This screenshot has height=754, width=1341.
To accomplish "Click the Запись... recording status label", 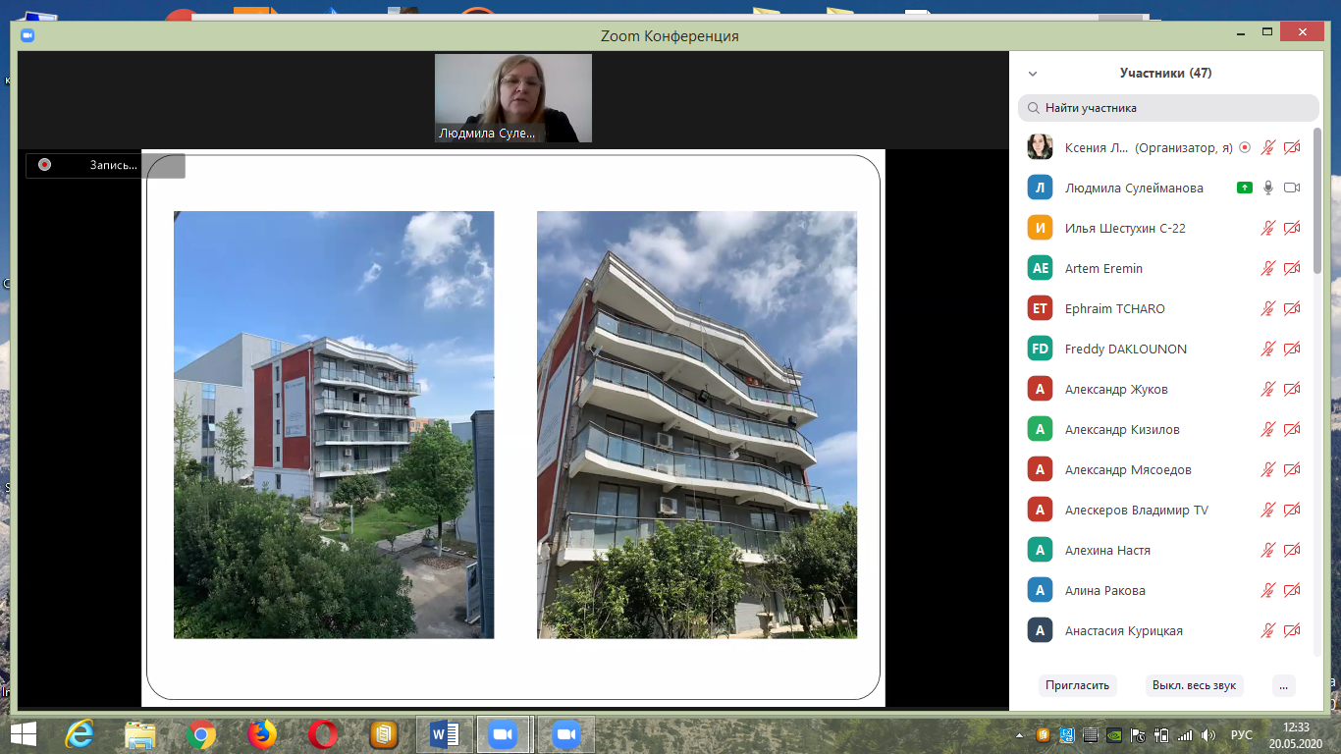I will click(x=114, y=165).
